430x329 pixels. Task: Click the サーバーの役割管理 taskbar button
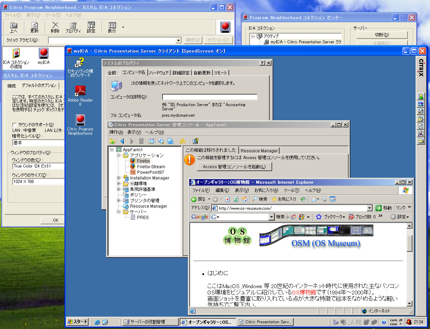point(150,322)
